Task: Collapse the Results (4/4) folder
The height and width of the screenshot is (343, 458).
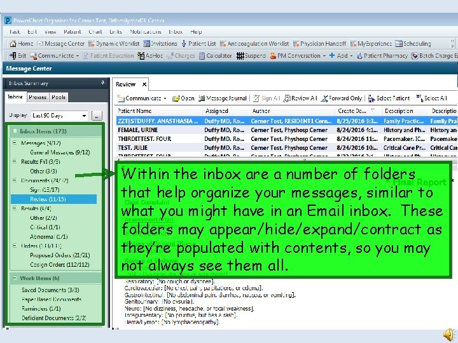Action: coord(15,208)
